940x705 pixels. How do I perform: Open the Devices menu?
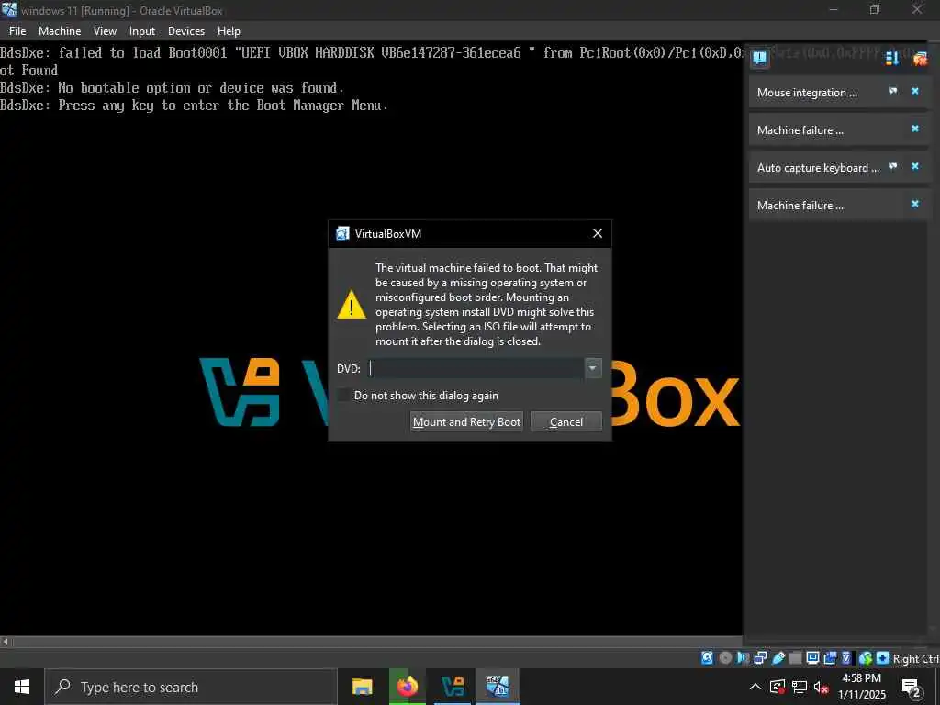(185, 31)
